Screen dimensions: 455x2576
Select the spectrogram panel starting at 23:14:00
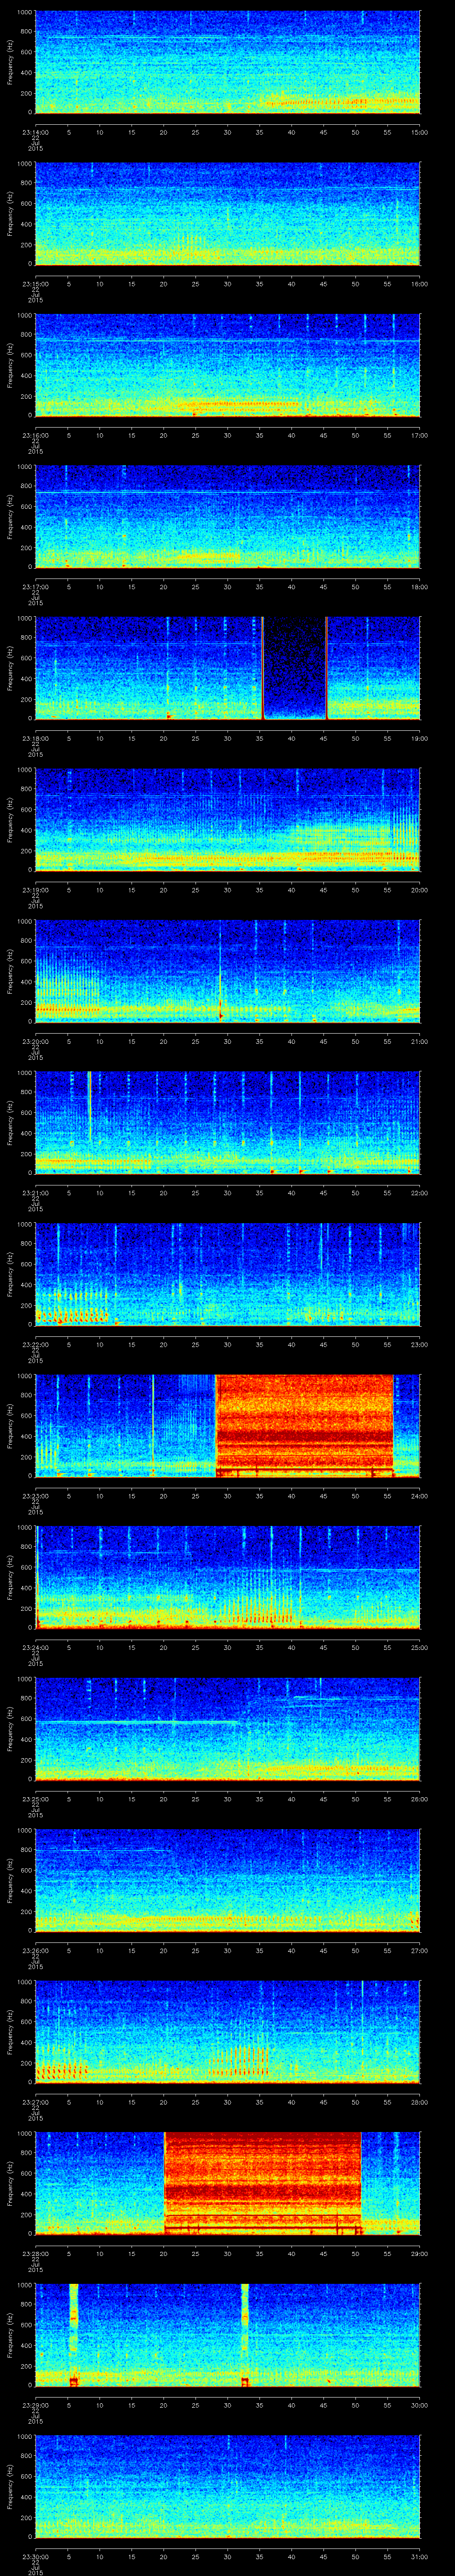pos(228,62)
